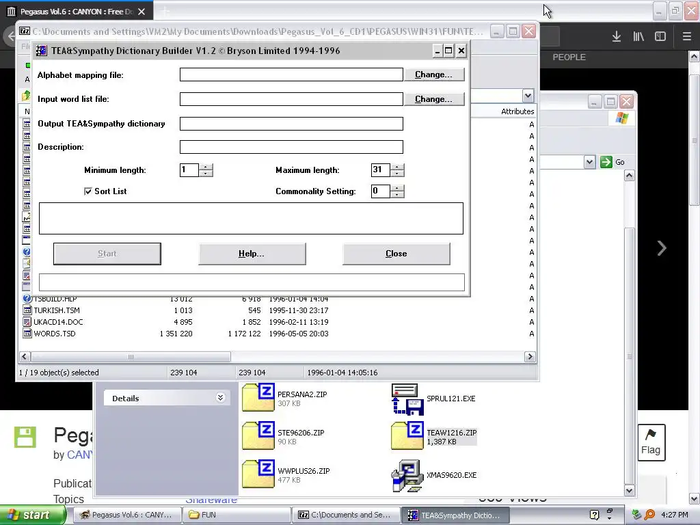The height and width of the screenshot is (525, 700).
Task: Select the WORDS.TSD file row
Action: pos(277,334)
